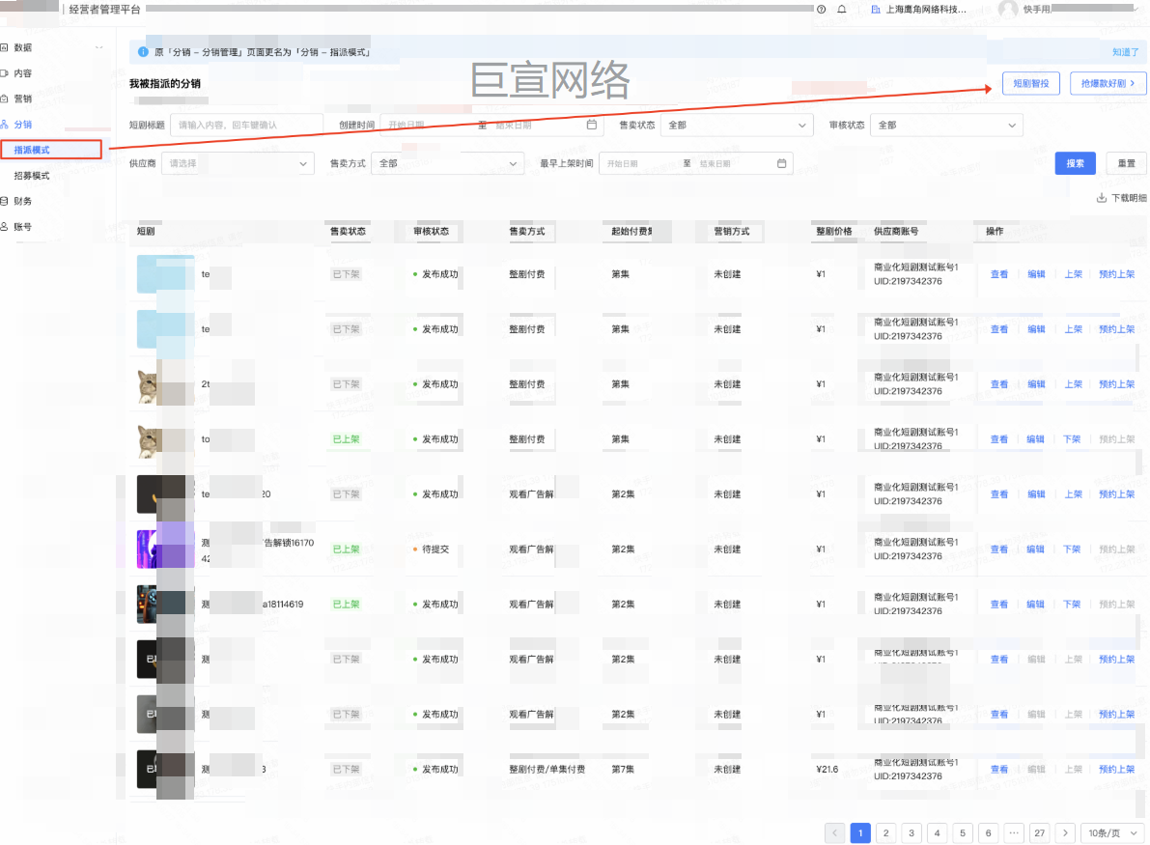Click the blue 搜索 button

1075,163
